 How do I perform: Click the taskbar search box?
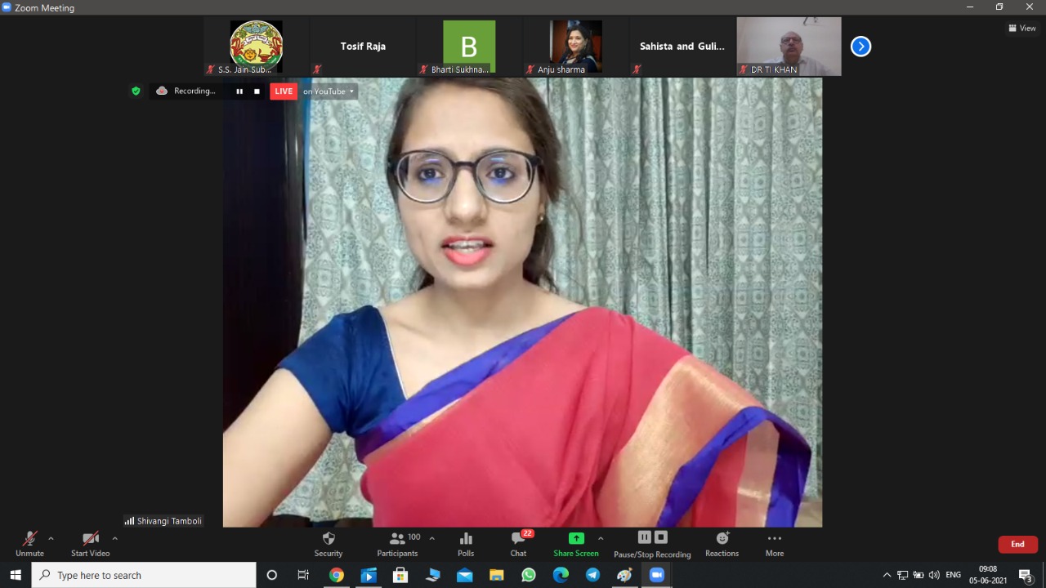(x=144, y=575)
